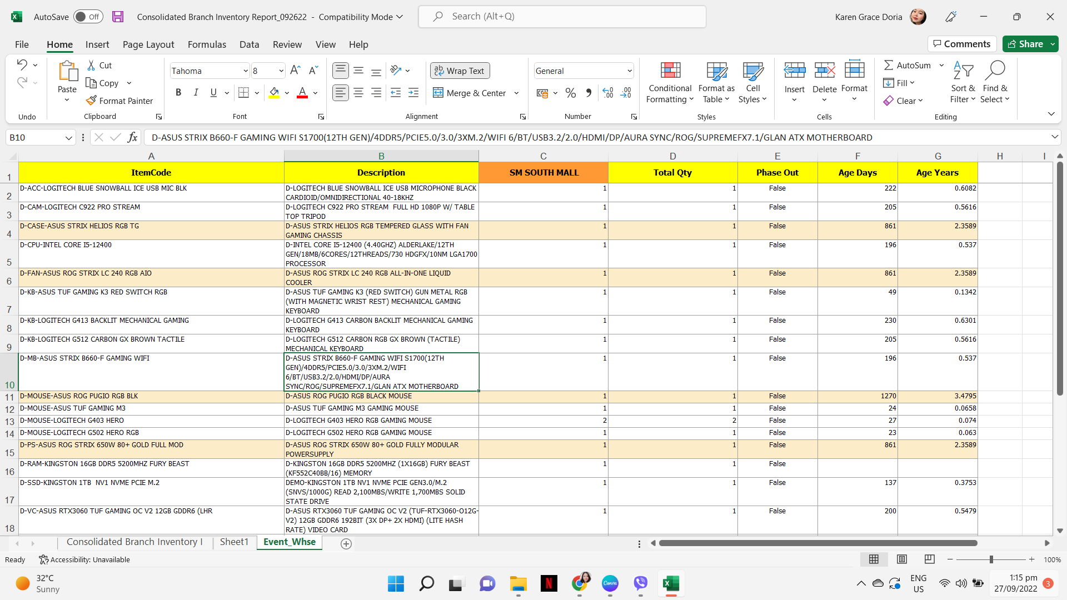This screenshot has width=1067, height=600.
Task: Open the font name dropdown Tahoma
Action: click(245, 71)
